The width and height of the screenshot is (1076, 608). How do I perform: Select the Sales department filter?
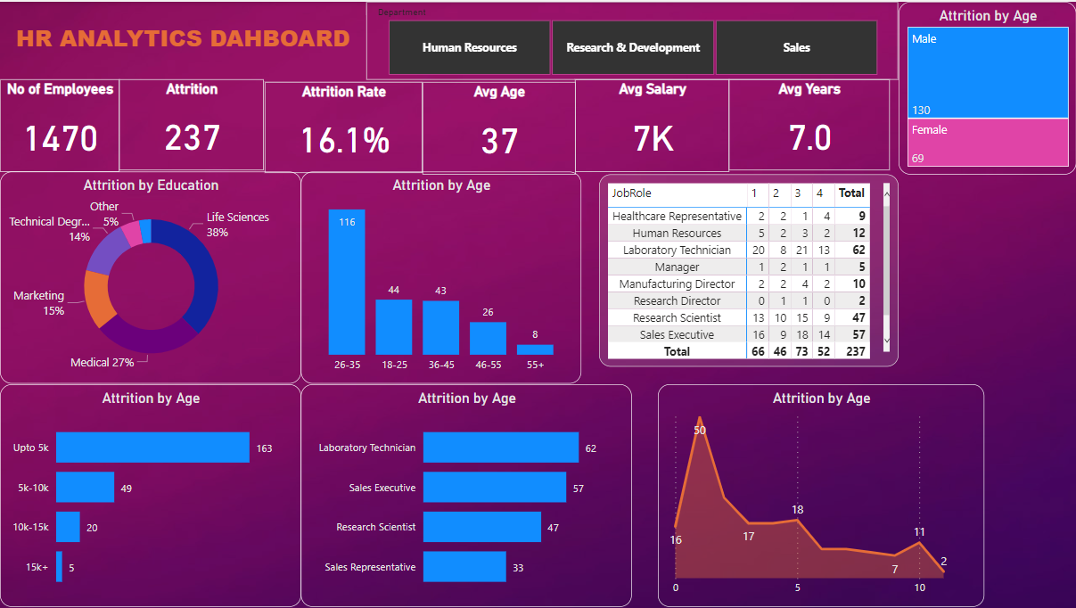(x=796, y=47)
